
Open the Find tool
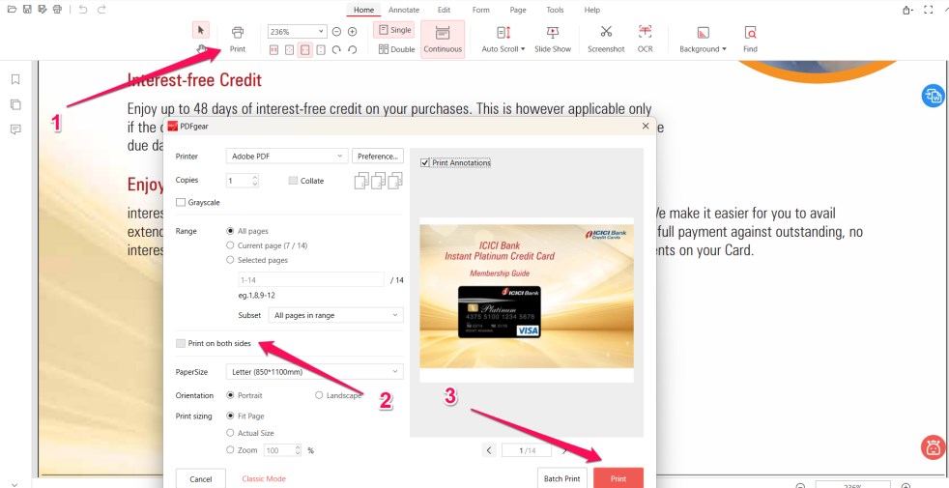pos(751,40)
